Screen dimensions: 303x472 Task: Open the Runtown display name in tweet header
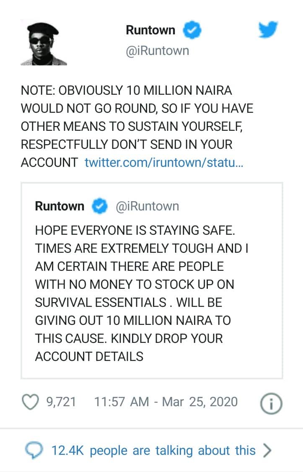[150, 31]
